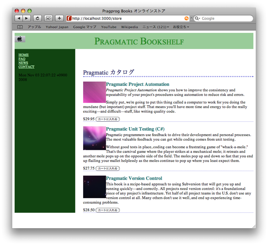The width and height of the screenshot is (268, 245).
Task: Click the Pragmatic Version Control cover image
Action: [94, 187]
